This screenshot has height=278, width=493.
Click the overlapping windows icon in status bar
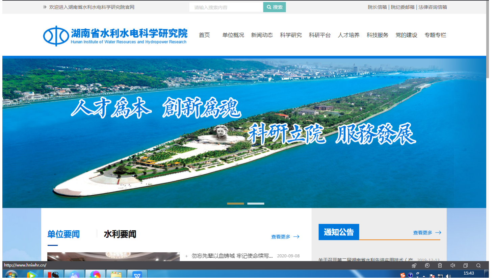pyautogui.click(x=465, y=266)
